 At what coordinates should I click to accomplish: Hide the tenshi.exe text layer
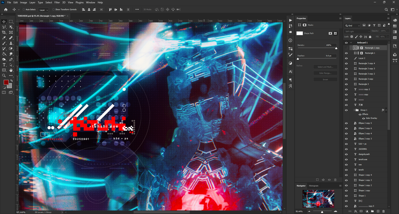346,159
